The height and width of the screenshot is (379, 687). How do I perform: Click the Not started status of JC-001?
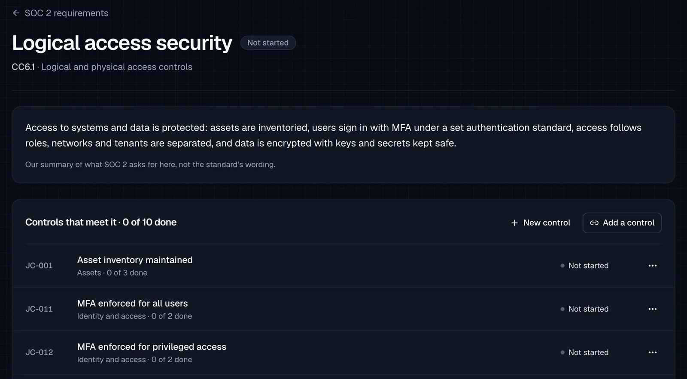[584, 266]
